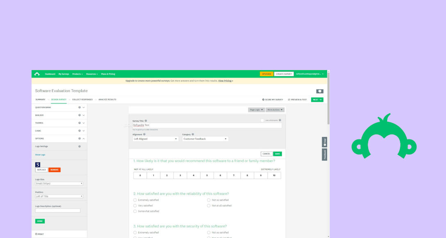Switch to the Collect Responses tab
The width and height of the screenshot is (446, 238).
tap(82, 99)
